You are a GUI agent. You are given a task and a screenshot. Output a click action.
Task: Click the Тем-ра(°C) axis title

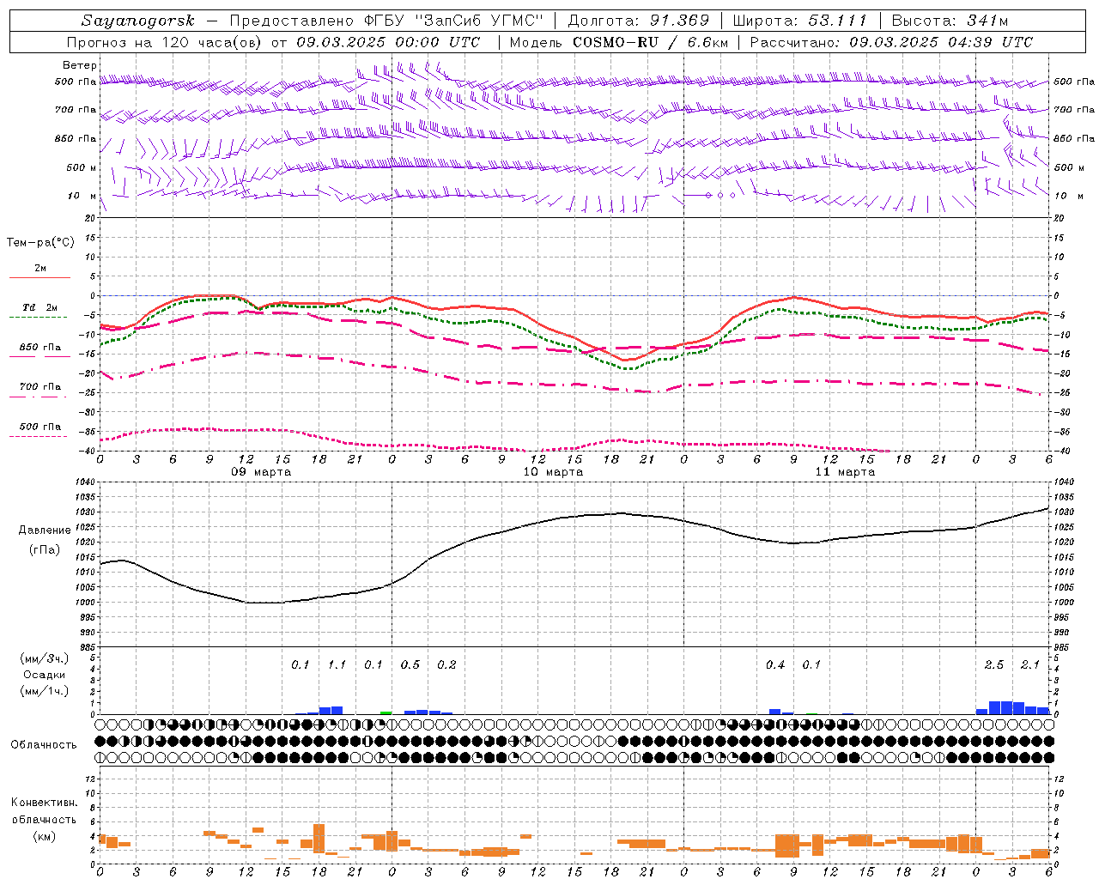click(x=40, y=243)
